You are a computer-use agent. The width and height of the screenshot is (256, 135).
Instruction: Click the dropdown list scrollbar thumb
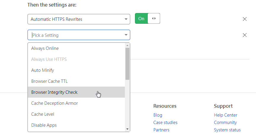click(x=127, y=64)
